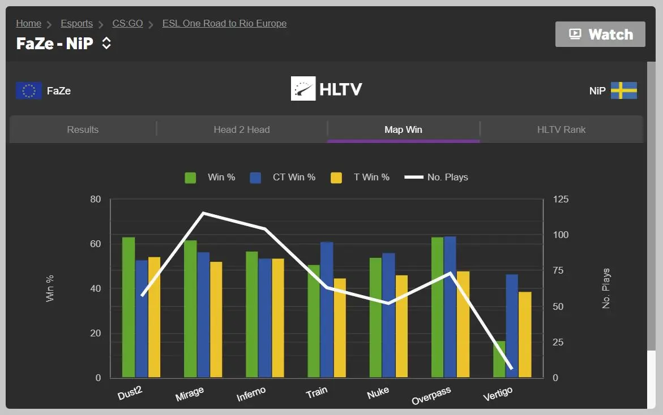Go to the Home breadcrumb link
This screenshot has height=415, width=663.
tap(29, 23)
